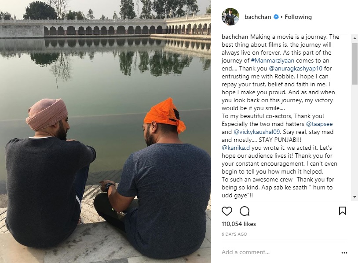Open more options three-dot menu

coord(344,253)
